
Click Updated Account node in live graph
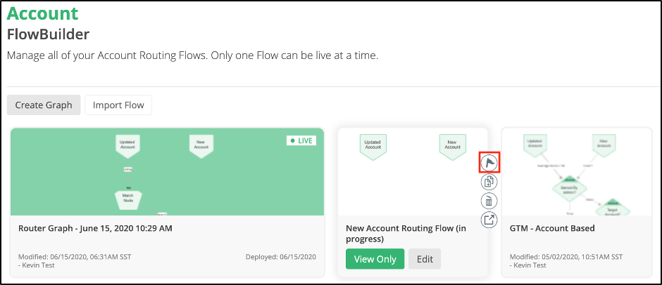click(x=127, y=146)
